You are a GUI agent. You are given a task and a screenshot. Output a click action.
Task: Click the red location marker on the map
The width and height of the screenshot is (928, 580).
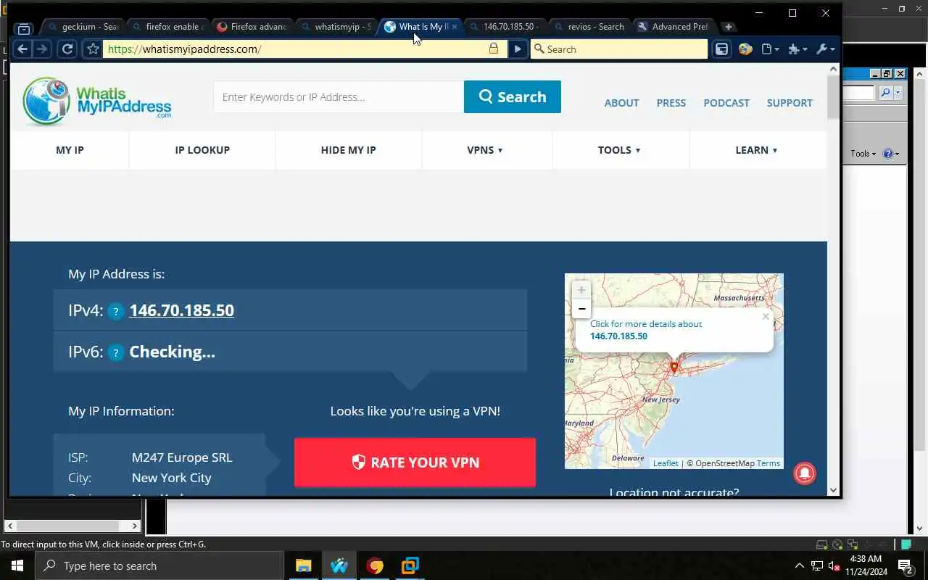pos(674,368)
